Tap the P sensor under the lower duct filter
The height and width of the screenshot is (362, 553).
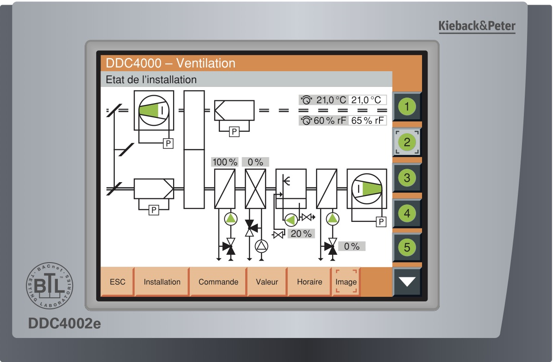[x=154, y=210]
